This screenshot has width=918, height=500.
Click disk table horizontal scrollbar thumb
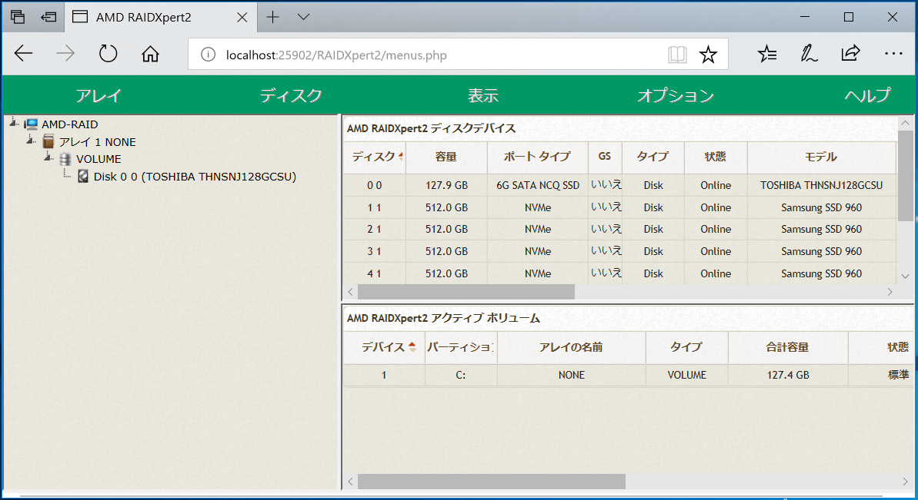[466, 291]
